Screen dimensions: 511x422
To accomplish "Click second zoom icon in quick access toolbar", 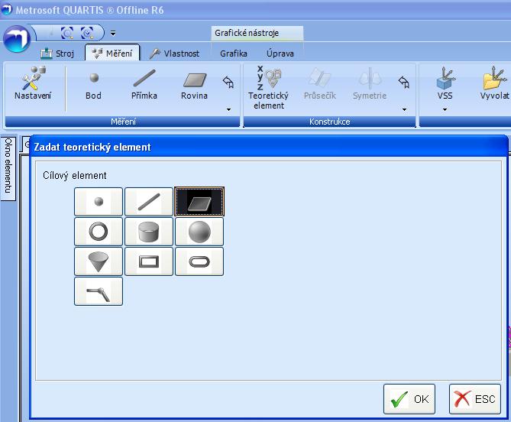I will click(x=87, y=33).
